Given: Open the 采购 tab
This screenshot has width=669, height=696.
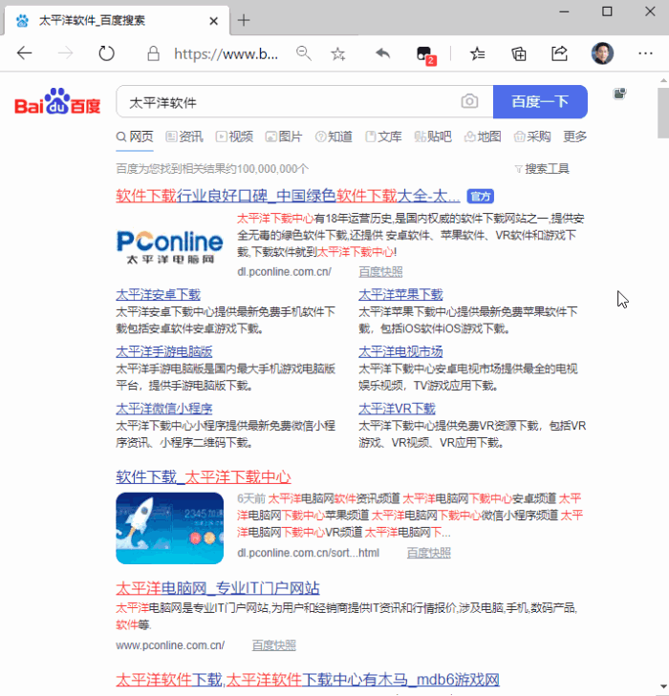Looking at the screenshot, I should pyautogui.click(x=532, y=137).
